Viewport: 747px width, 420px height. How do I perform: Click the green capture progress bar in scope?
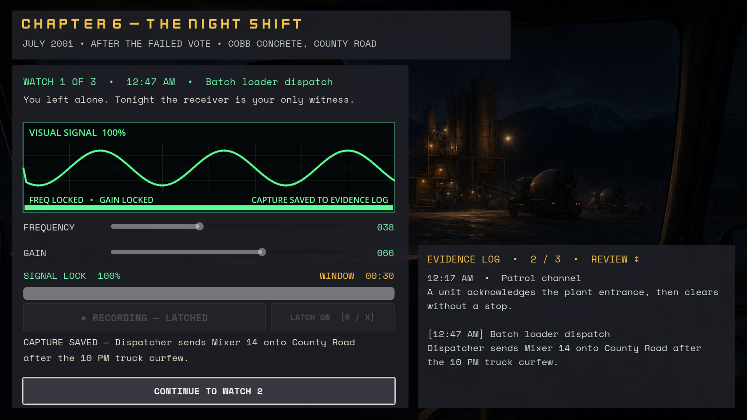tap(209, 208)
